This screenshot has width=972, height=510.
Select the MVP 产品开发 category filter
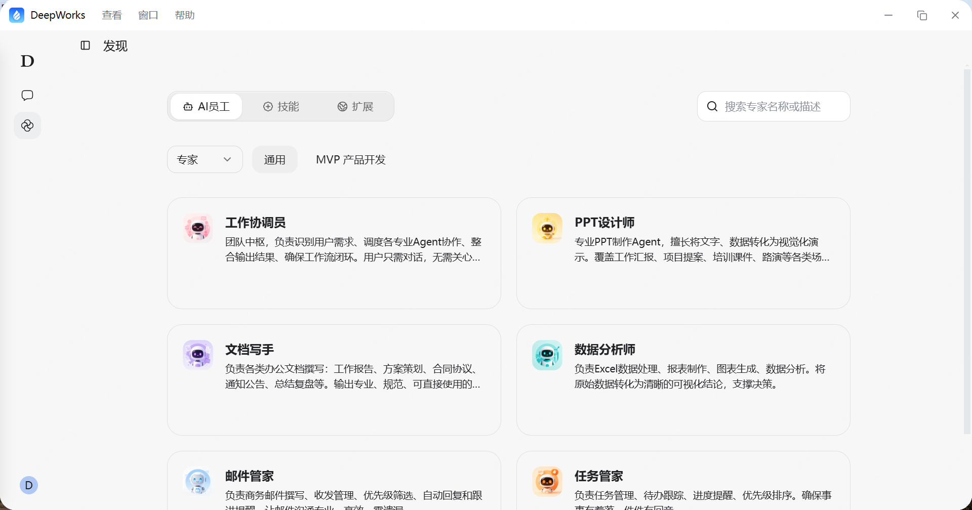click(x=351, y=159)
